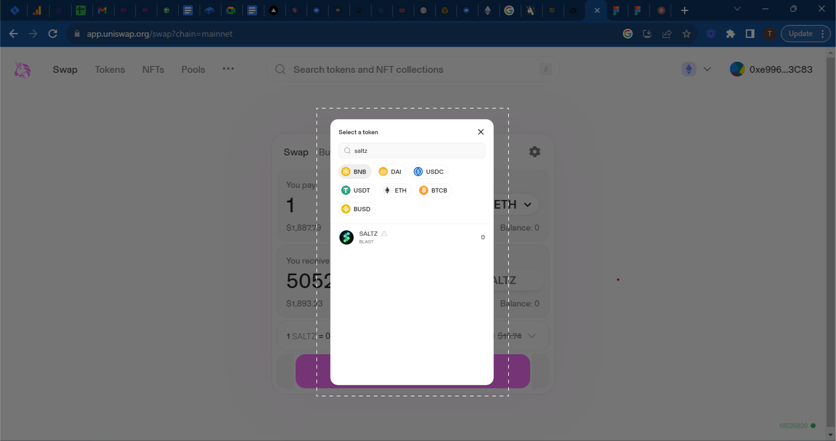Choose the USDC token chip
Viewport: 836px width, 441px height.
tap(429, 172)
